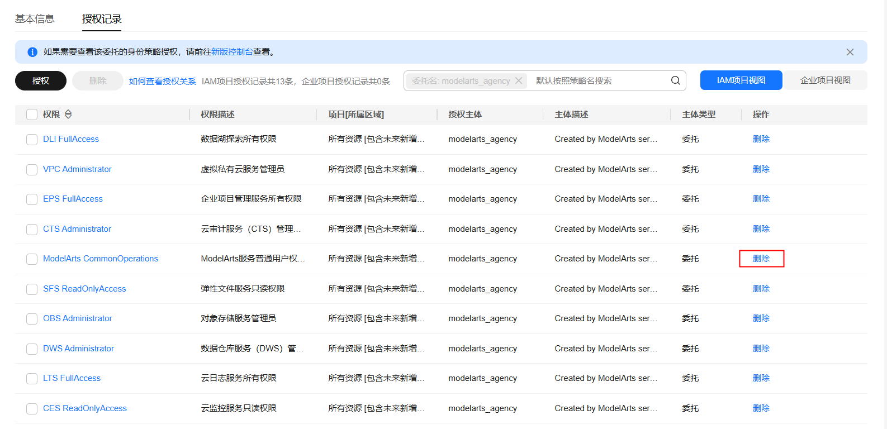Delete the CES ReadOnlyAccess authorization
887x429 pixels.
761,408
